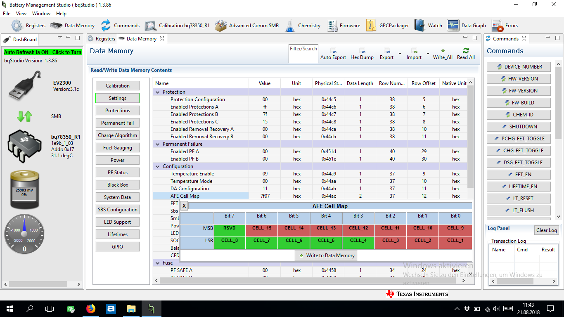Open the Watch tool
564x317 pixels.
pos(428,26)
